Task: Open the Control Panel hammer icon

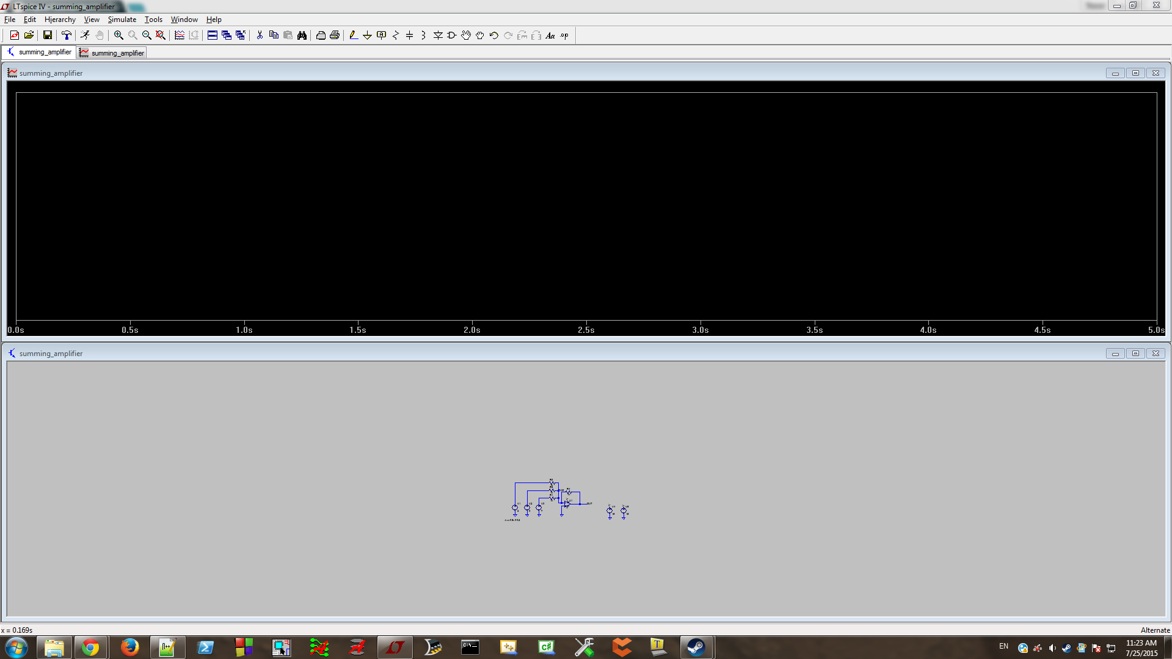Action: [x=67, y=35]
